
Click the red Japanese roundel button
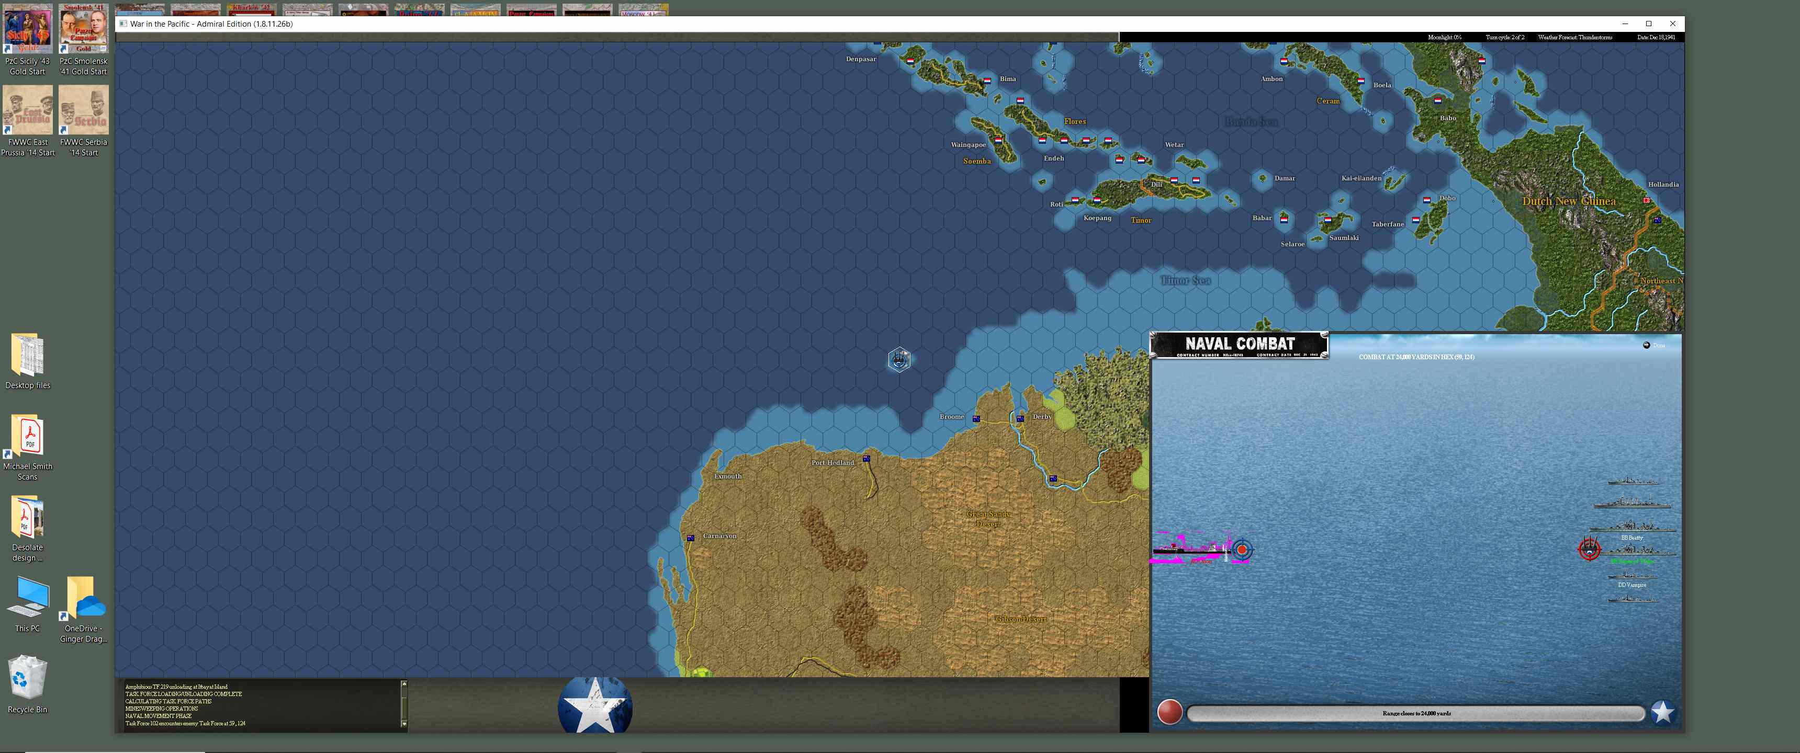tap(1169, 712)
